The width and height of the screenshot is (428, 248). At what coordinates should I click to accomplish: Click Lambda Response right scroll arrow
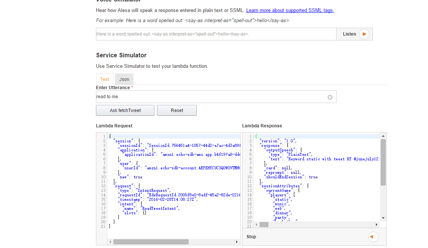pyautogui.click(x=377, y=224)
